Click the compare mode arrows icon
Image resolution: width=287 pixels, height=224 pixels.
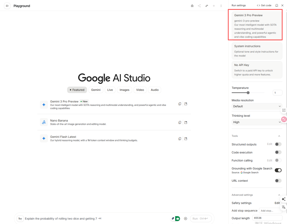pos(206,6)
